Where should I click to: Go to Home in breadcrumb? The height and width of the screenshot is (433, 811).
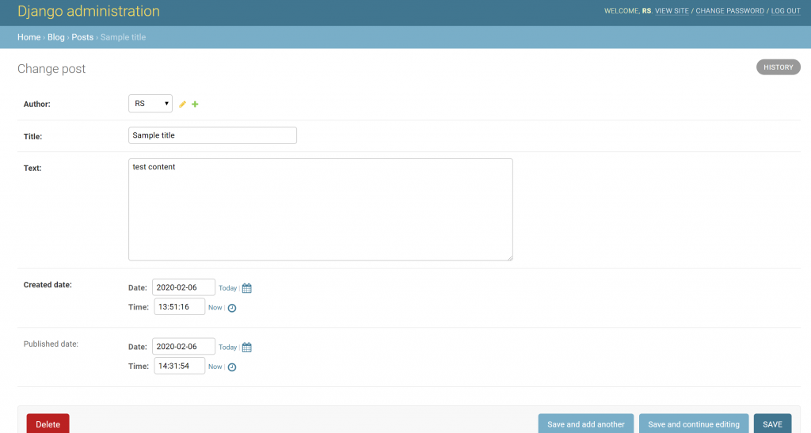29,37
